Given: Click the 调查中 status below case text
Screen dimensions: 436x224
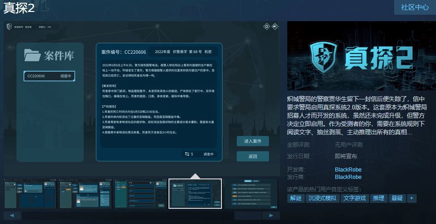Looking at the screenshot, I should (x=208, y=154).
